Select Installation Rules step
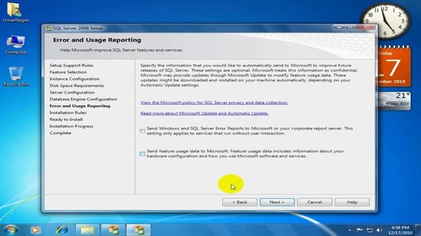 tap(68, 113)
